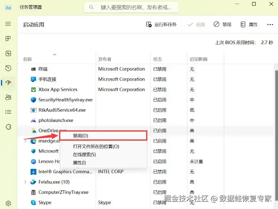Click the Skype app icon
278x209 pixels.
pyautogui.click(x=33, y=202)
